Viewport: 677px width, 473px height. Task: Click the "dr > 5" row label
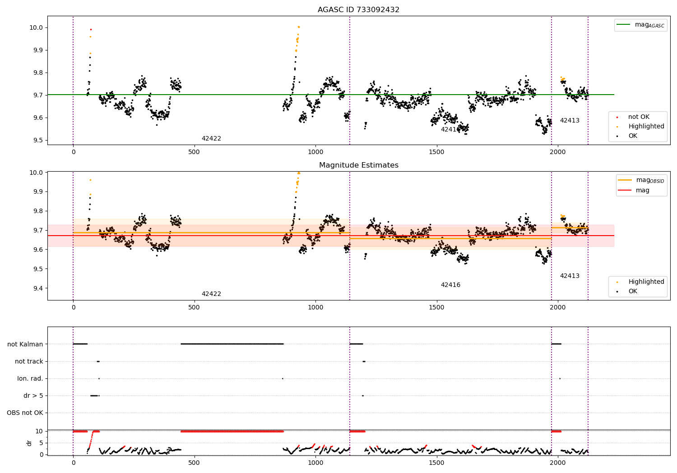point(33,396)
